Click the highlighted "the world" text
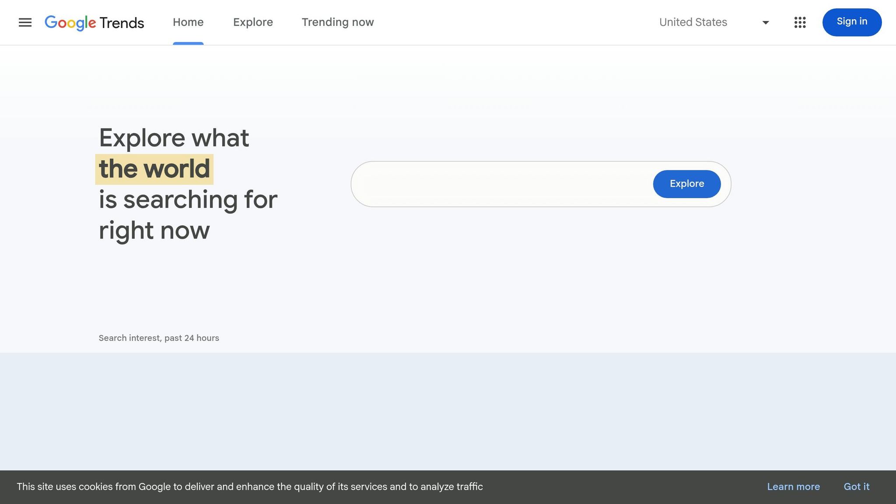This screenshot has height=504, width=896. [154, 168]
